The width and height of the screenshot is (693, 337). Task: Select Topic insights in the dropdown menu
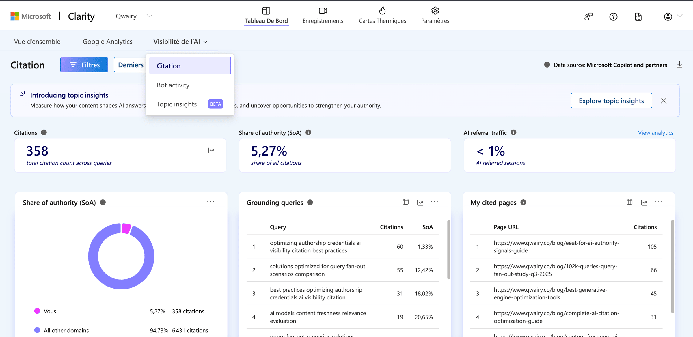tap(190, 104)
